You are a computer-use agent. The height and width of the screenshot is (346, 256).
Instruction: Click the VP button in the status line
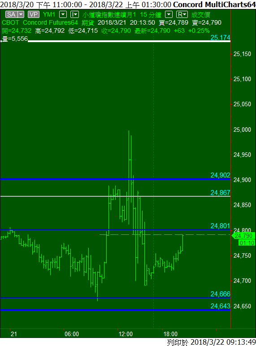pyautogui.click(x=34, y=14)
